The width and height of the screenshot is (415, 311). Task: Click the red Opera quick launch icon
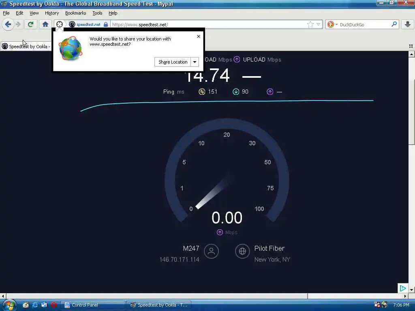click(x=54, y=305)
